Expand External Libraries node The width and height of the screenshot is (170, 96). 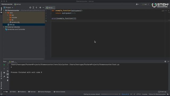3,27
